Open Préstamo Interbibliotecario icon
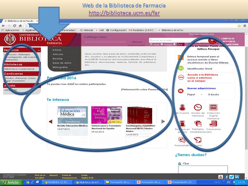 click(x=198, y=123)
